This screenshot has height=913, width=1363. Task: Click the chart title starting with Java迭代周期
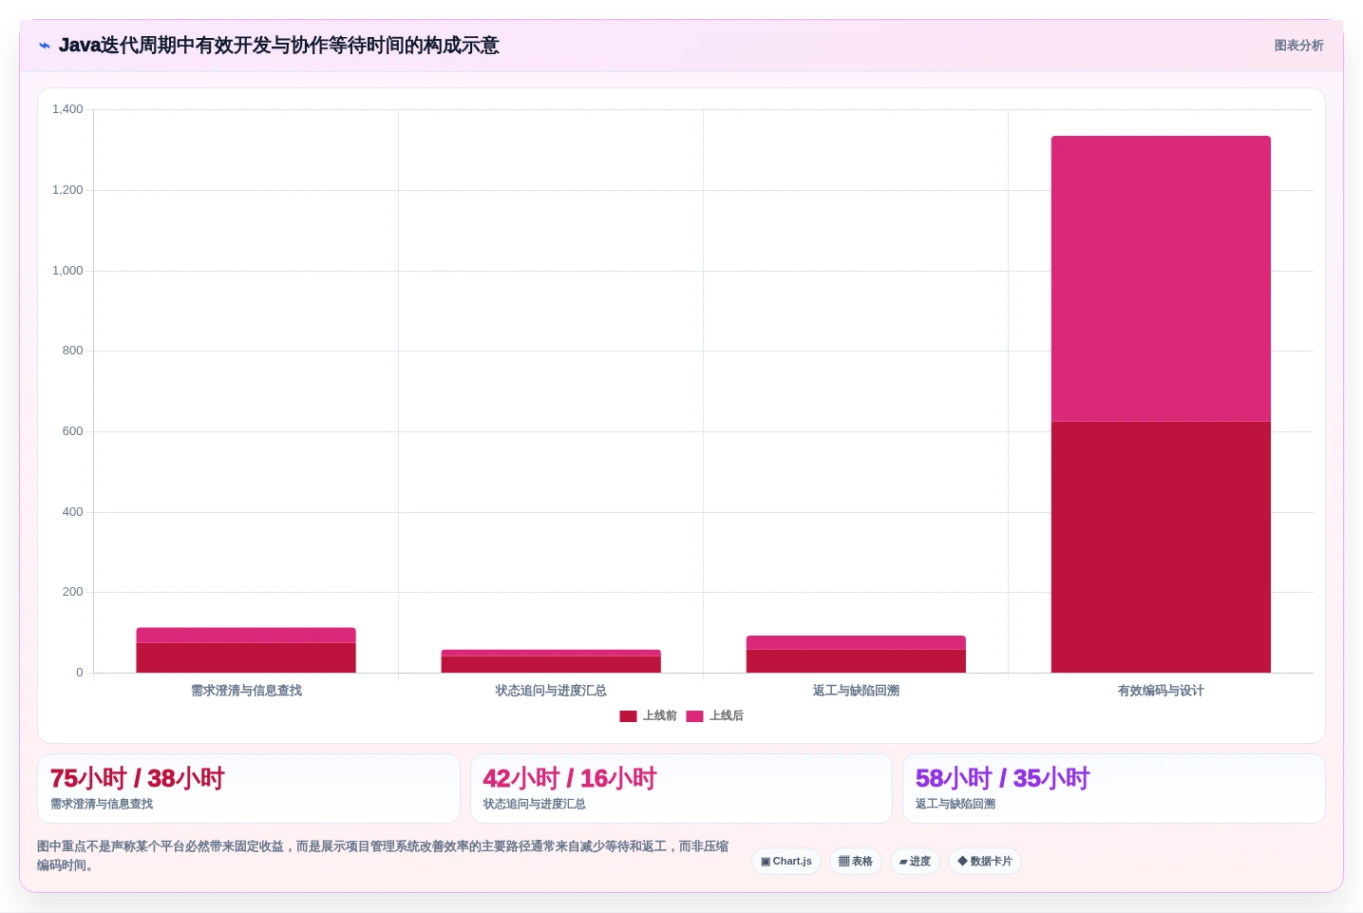(278, 46)
